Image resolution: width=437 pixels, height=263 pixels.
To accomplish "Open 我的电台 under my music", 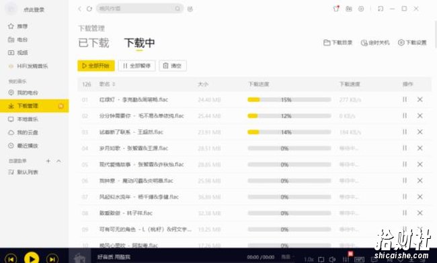I will [x=23, y=93].
